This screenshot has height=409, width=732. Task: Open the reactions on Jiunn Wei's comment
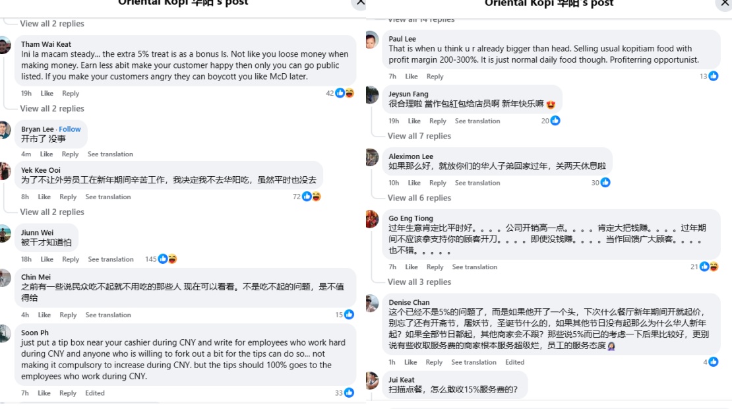168,259
